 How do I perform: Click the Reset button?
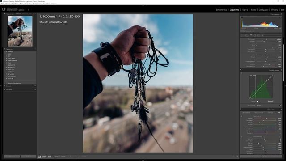[272, 157]
